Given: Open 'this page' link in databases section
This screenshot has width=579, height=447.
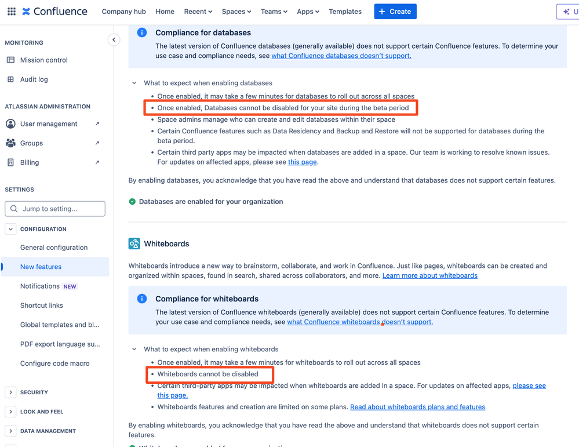Looking at the screenshot, I should [x=303, y=162].
